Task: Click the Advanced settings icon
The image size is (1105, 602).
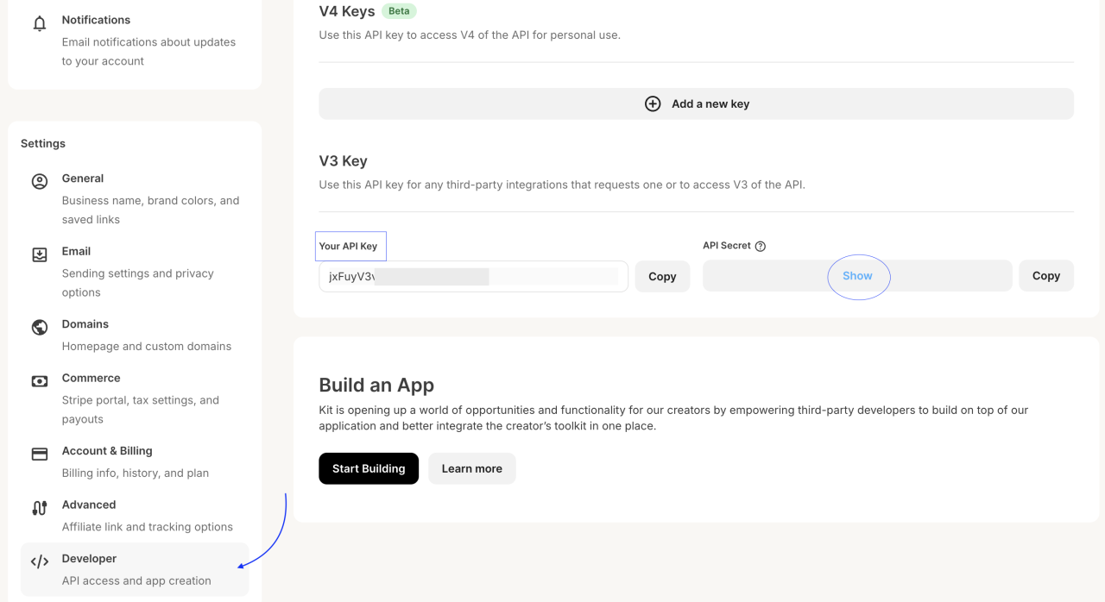Action: (x=40, y=508)
